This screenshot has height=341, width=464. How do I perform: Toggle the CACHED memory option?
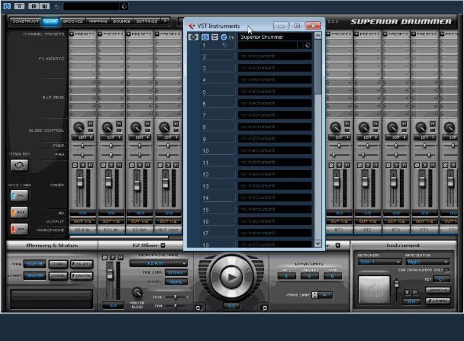coord(82,276)
